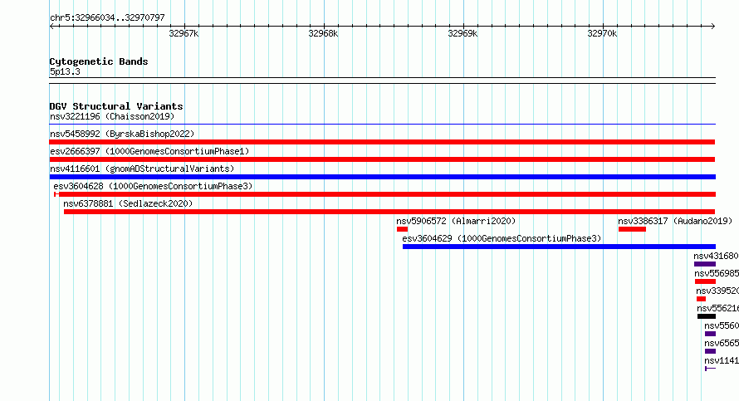This screenshot has width=739, height=401.
Task: Click the left arrowhead of the ruler
Action: (51, 27)
